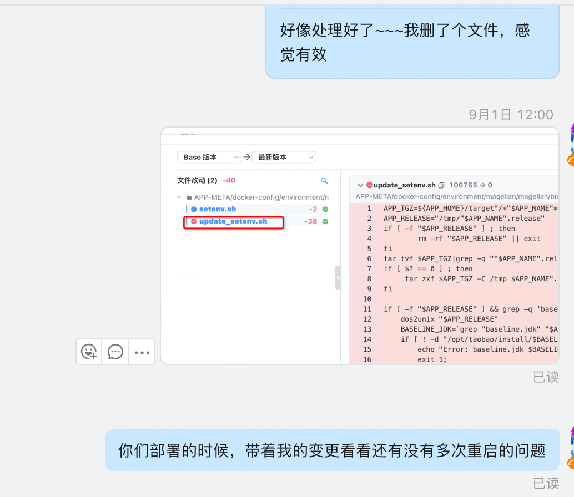Reply to message with speech bubble icon
This screenshot has height=497, width=574.
(x=115, y=352)
